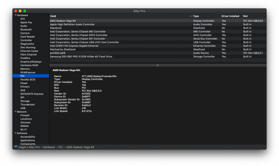Image resolution: width=279 pixels, height=166 pixels.
Task: Select Thunderbolt in the sidebar
Action: pos(28,105)
